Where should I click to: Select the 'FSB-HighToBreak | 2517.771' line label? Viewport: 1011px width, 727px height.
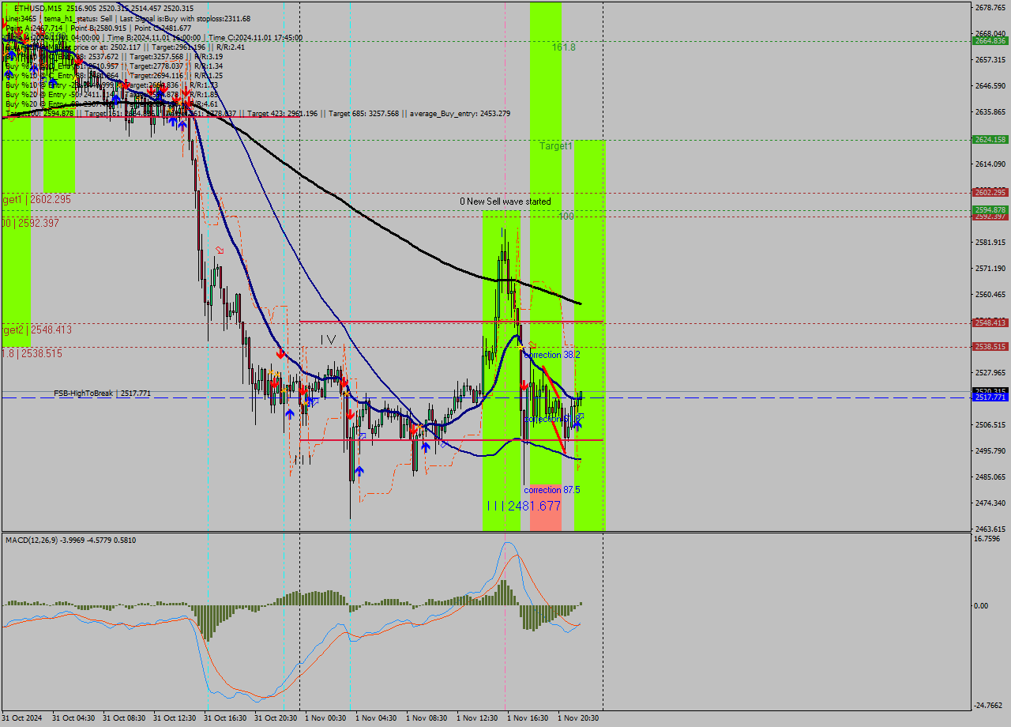[102, 393]
